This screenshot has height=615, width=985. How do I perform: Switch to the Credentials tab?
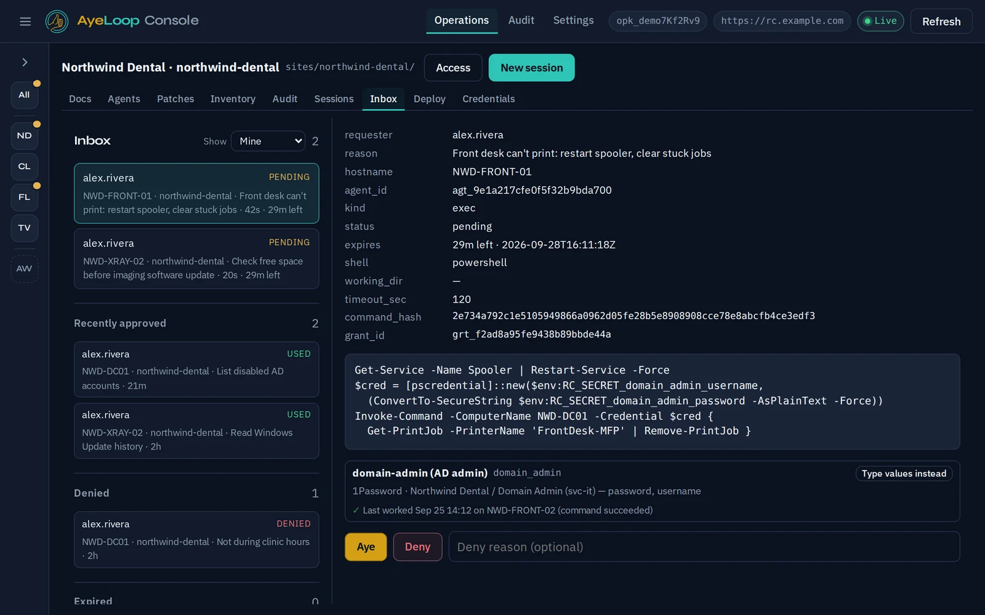pyautogui.click(x=488, y=99)
